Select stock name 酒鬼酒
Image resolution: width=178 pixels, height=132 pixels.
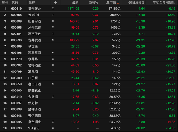point(33,71)
